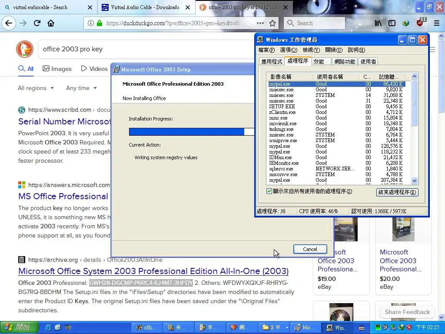Click the DuckDuckGo duck logo
The image size is (445, 334).
coord(25,49)
